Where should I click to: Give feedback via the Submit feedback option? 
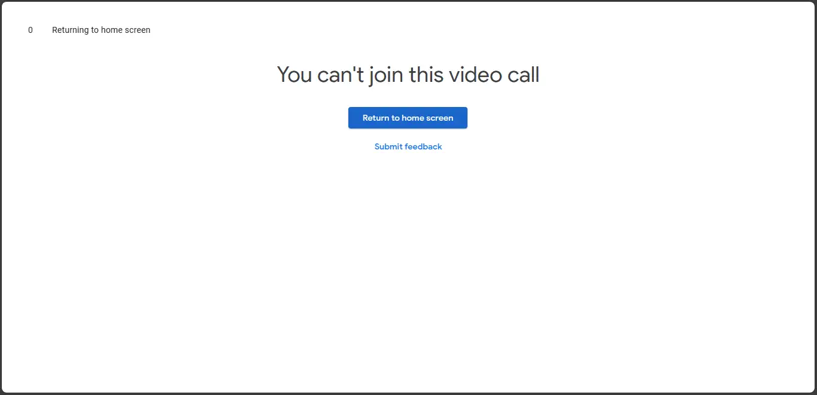coord(408,146)
